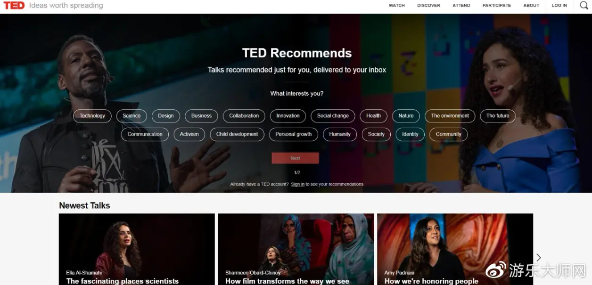Open the Discover menu

tap(428, 6)
